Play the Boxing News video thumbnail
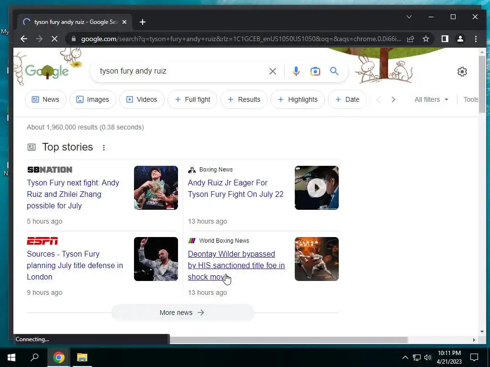This screenshot has height=367, width=490. (317, 187)
